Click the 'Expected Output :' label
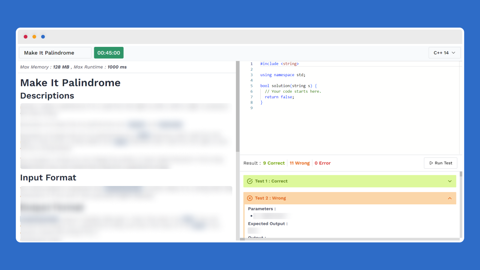The image size is (480, 270). (268, 224)
